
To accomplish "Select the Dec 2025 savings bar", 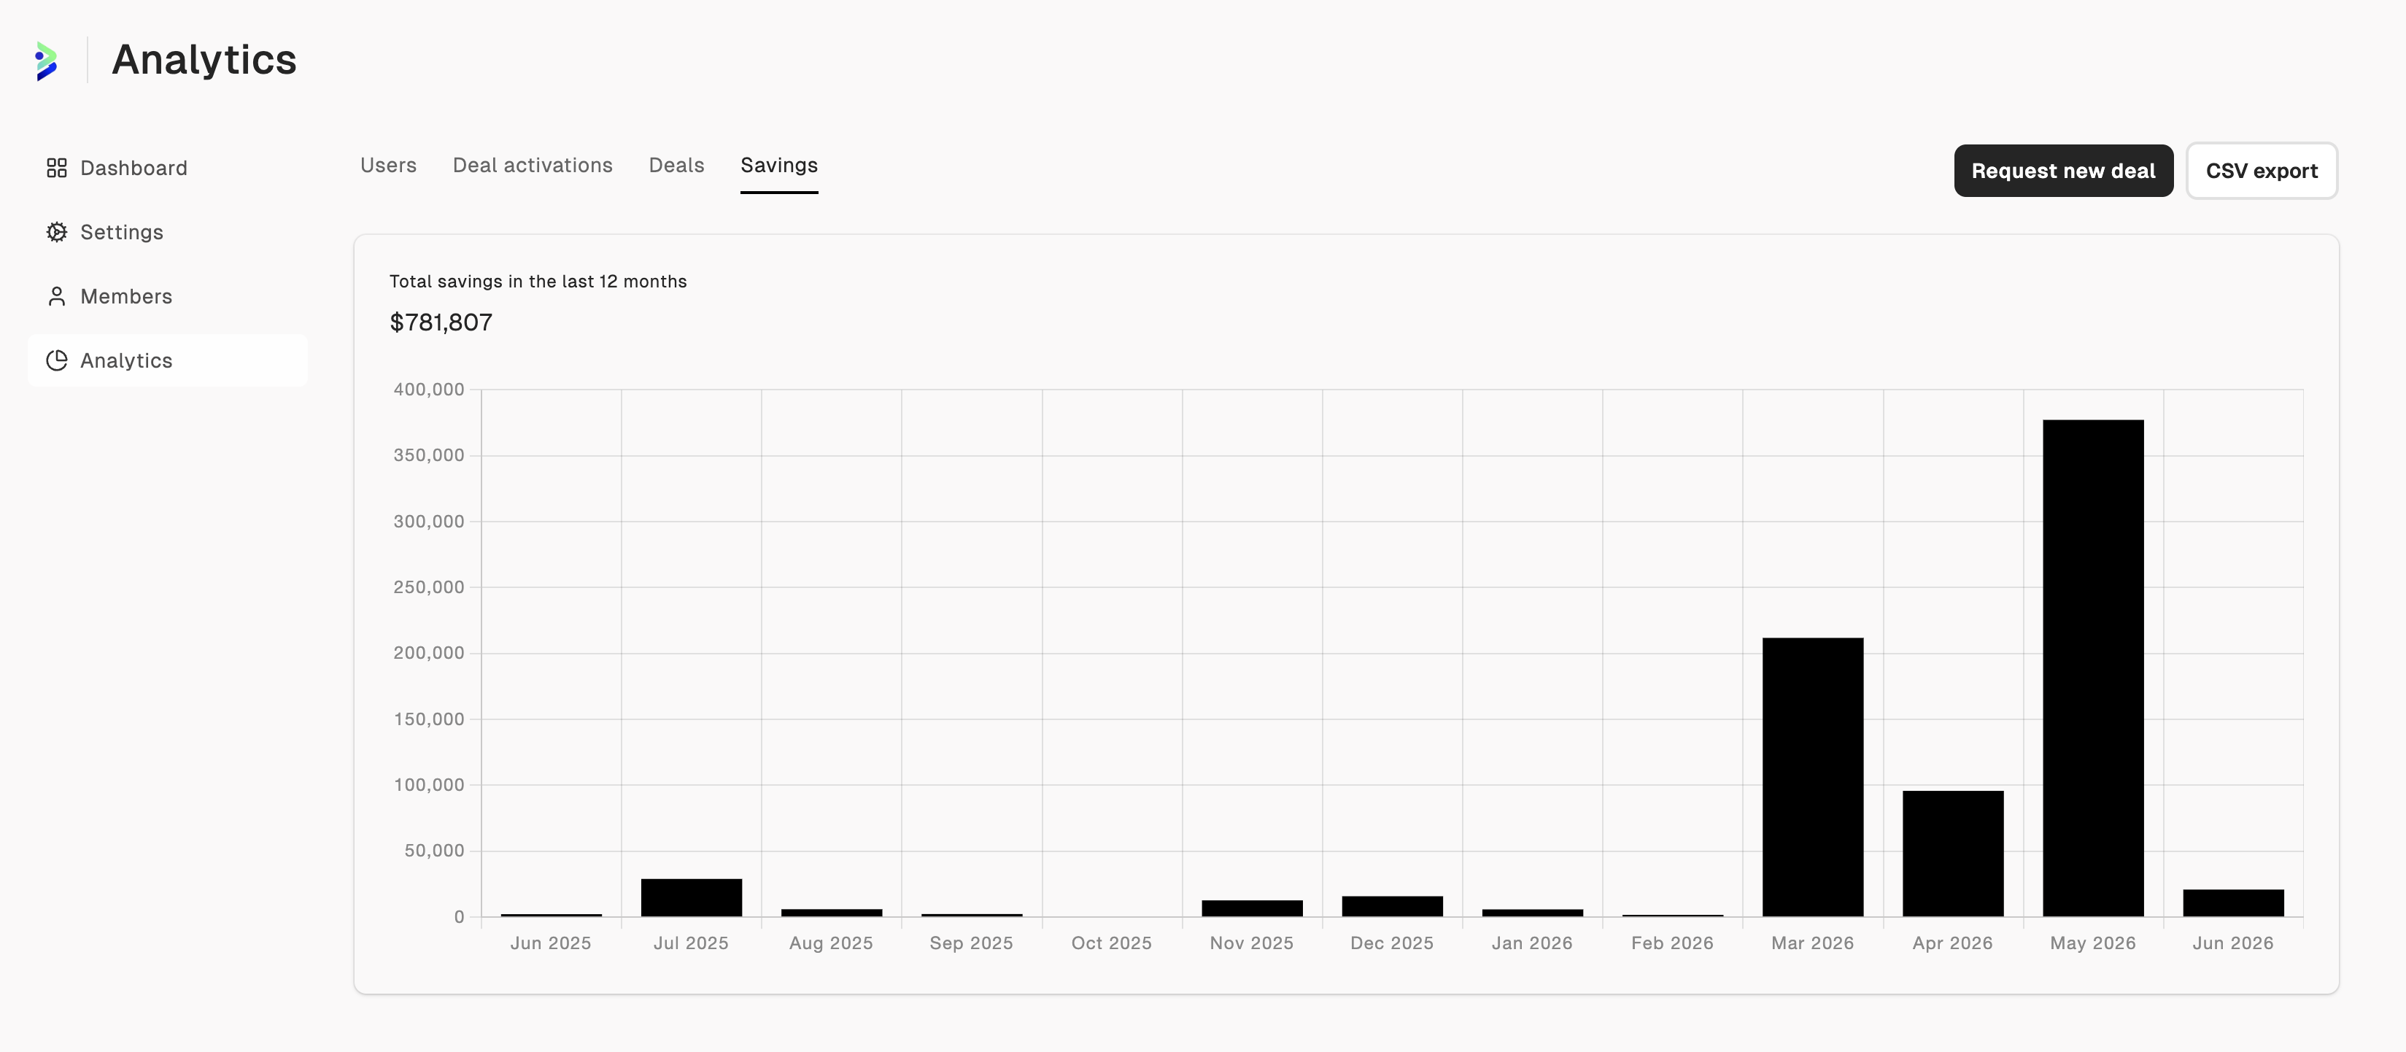I will [x=1392, y=906].
